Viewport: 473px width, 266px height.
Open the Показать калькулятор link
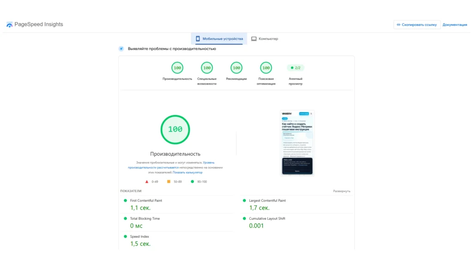(x=188, y=173)
